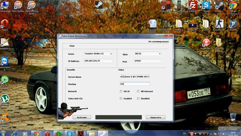The width and height of the screenshot is (241, 136).
Task: Click the Hosting input field
Action: [x=135, y=84]
